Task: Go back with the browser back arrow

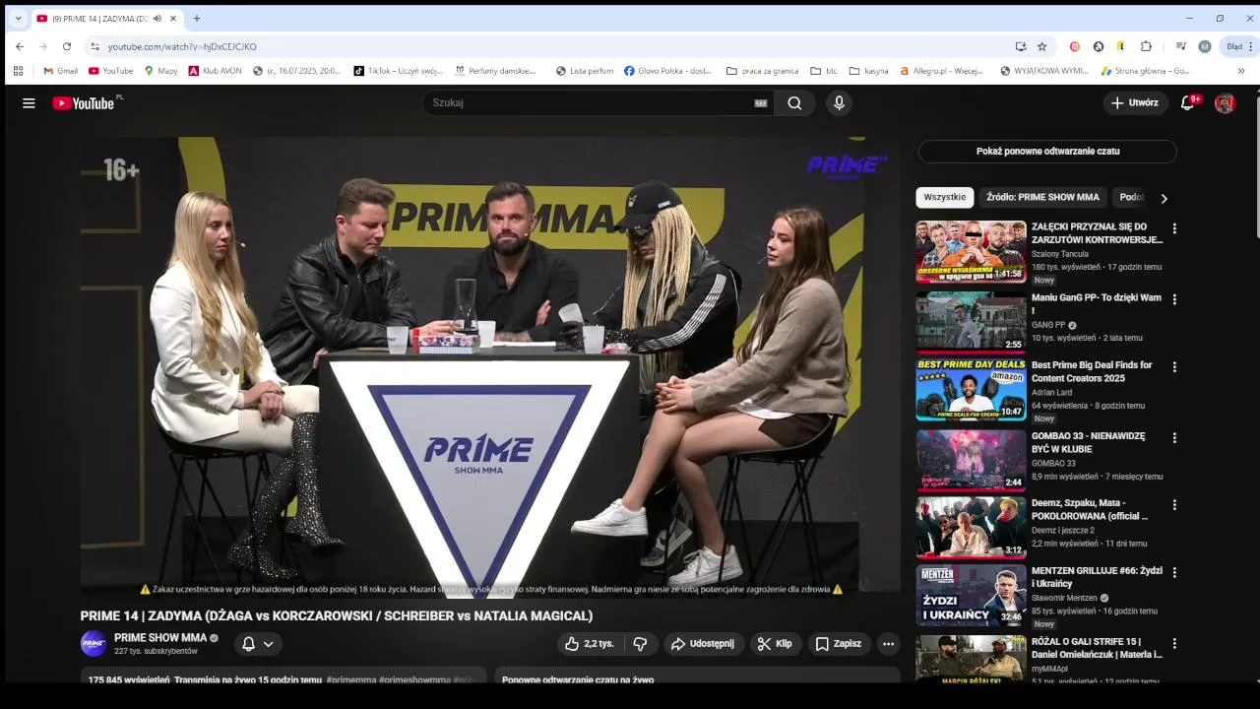Action: tap(20, 46)
